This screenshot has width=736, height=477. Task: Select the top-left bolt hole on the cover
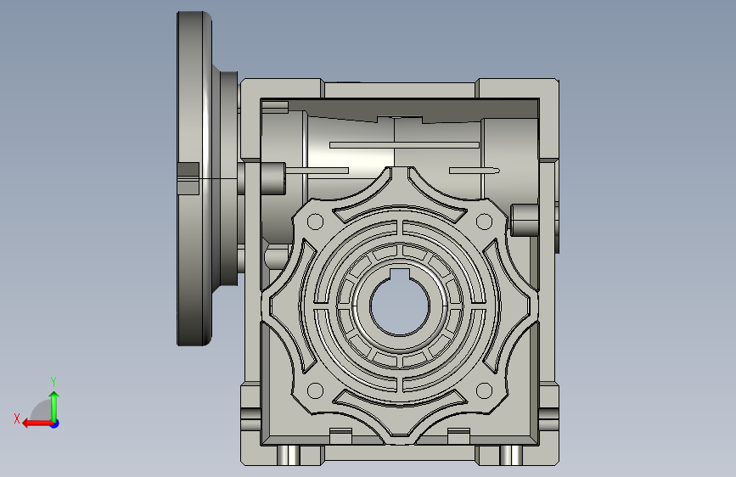click(x=315, y=222)
